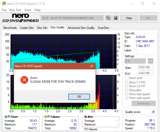Click the Progress value 86 %
The height and width of the screenshot is (132, 160).
coord(152,120)
